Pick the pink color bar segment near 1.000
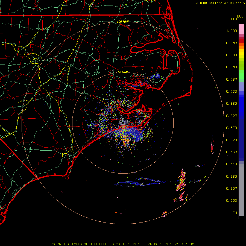 pyautogui.click(x=241, y=29)
